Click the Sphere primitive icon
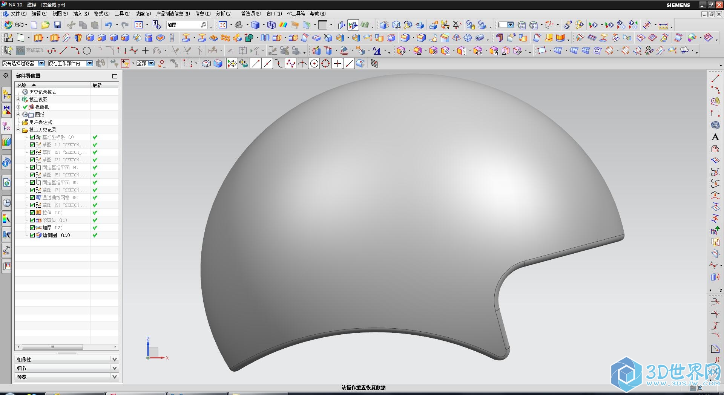This screenshot has height=395, width=724. coord(468,38)
